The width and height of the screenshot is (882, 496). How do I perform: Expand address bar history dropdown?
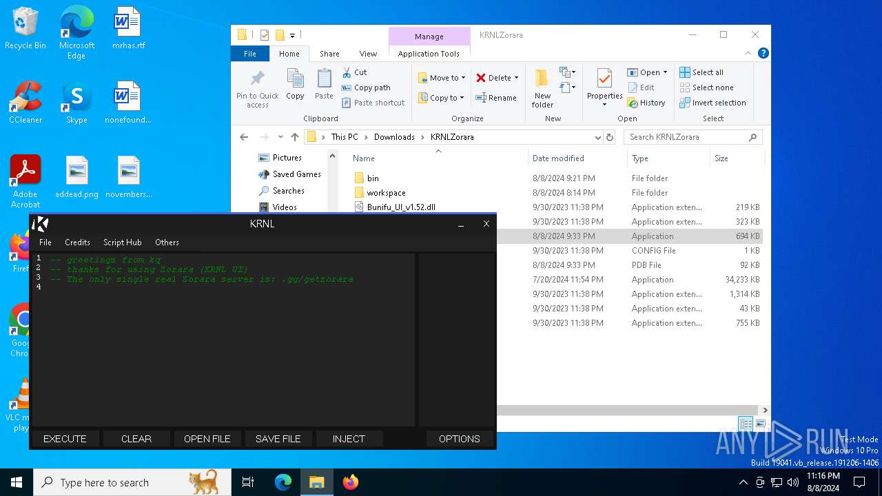597,137
